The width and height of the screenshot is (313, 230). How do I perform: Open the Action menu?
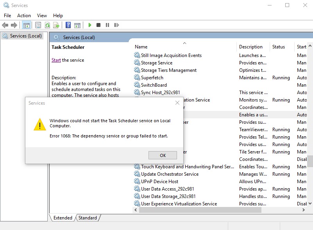[24, 16]
